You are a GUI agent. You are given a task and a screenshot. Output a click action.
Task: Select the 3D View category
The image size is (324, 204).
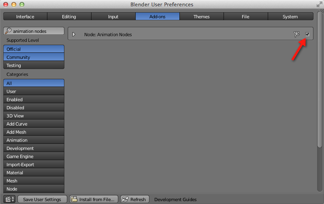tap(34, 116)
